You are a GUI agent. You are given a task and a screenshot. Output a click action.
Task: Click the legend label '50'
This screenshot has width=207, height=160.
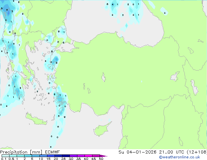tap(101, 159)
